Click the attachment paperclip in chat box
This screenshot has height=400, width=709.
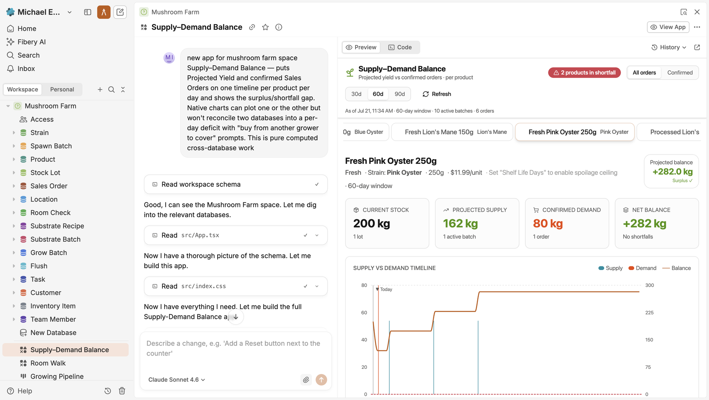(306, 380)
